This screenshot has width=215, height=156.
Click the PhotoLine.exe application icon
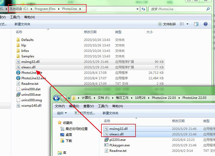pyautogui.click(x=18, y=72)
